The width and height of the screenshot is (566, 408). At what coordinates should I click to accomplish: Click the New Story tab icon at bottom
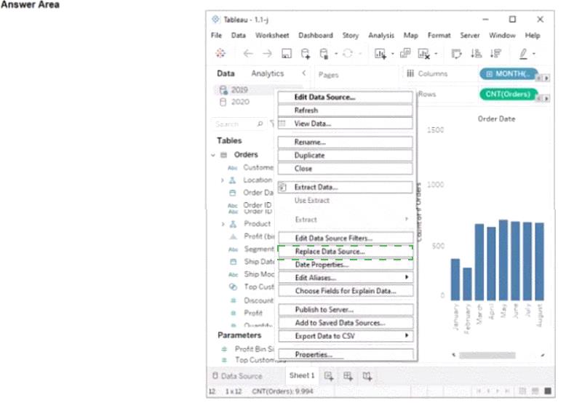(x=367, y=376)
